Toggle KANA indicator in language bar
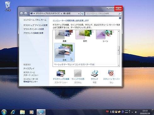Image resolution: width=154 pixels, height=115 pixels. [126, 112]
